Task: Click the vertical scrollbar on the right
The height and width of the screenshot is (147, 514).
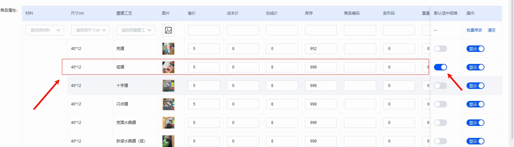Action: pyautogui.click(x=512, y=65)
